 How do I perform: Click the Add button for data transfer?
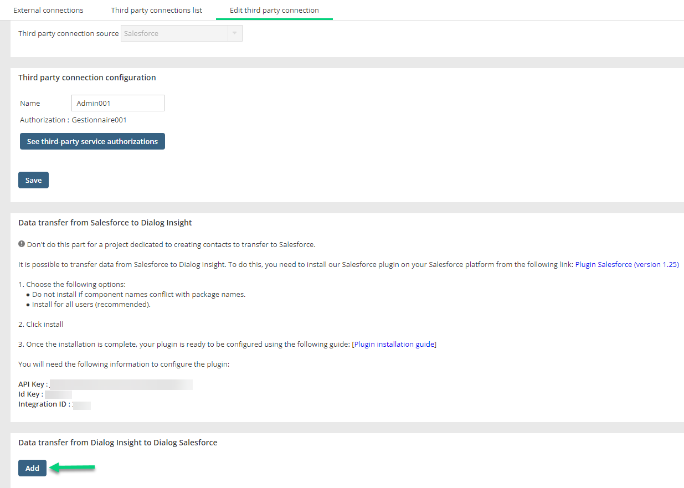[32, 468]
